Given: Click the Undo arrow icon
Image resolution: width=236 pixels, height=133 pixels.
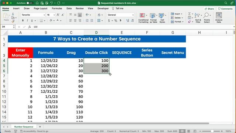Looking at the screenshot, I should (52, 3).
